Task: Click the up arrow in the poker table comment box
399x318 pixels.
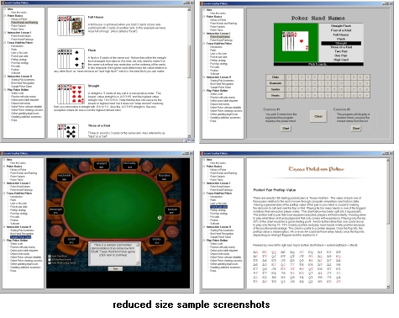Action: click(138, 244)
